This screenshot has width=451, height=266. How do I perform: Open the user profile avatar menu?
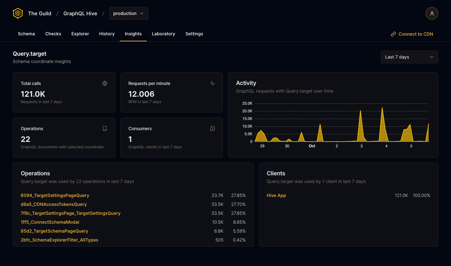coord(432,13)
